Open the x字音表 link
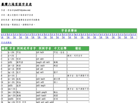 pyautogui.click(x=128, y=36)
